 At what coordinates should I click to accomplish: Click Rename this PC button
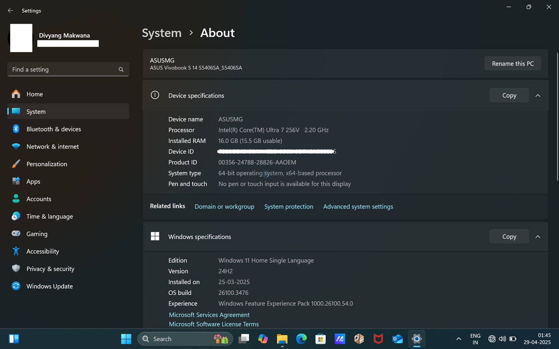click(x=512, y=63)
